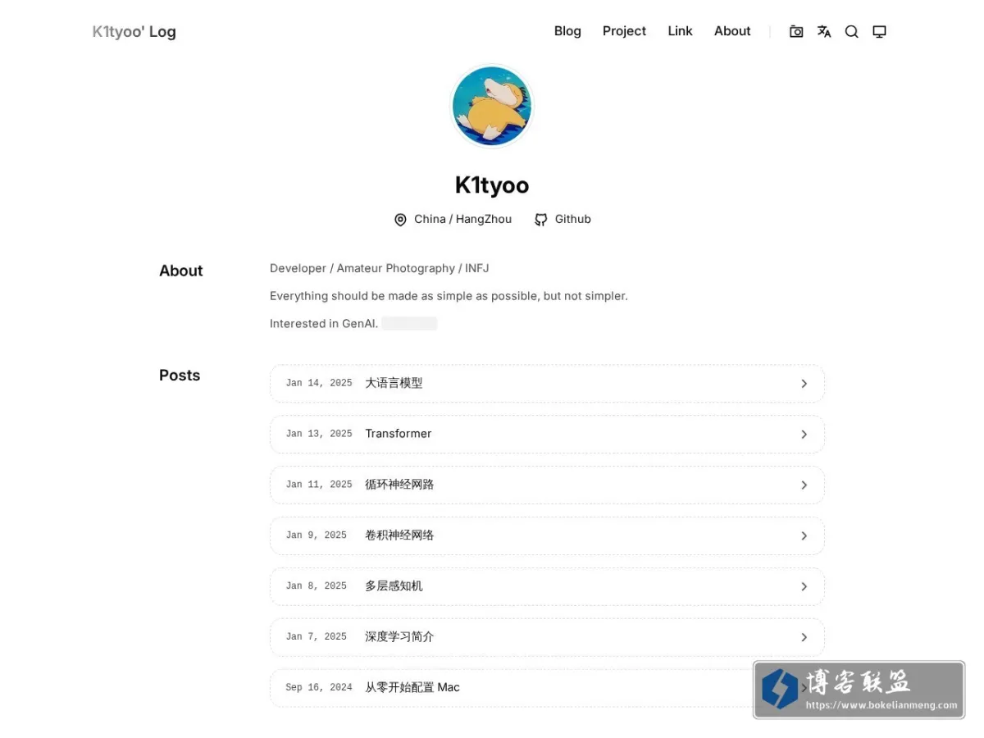Click the language translation icon

[x=824, y=32]
